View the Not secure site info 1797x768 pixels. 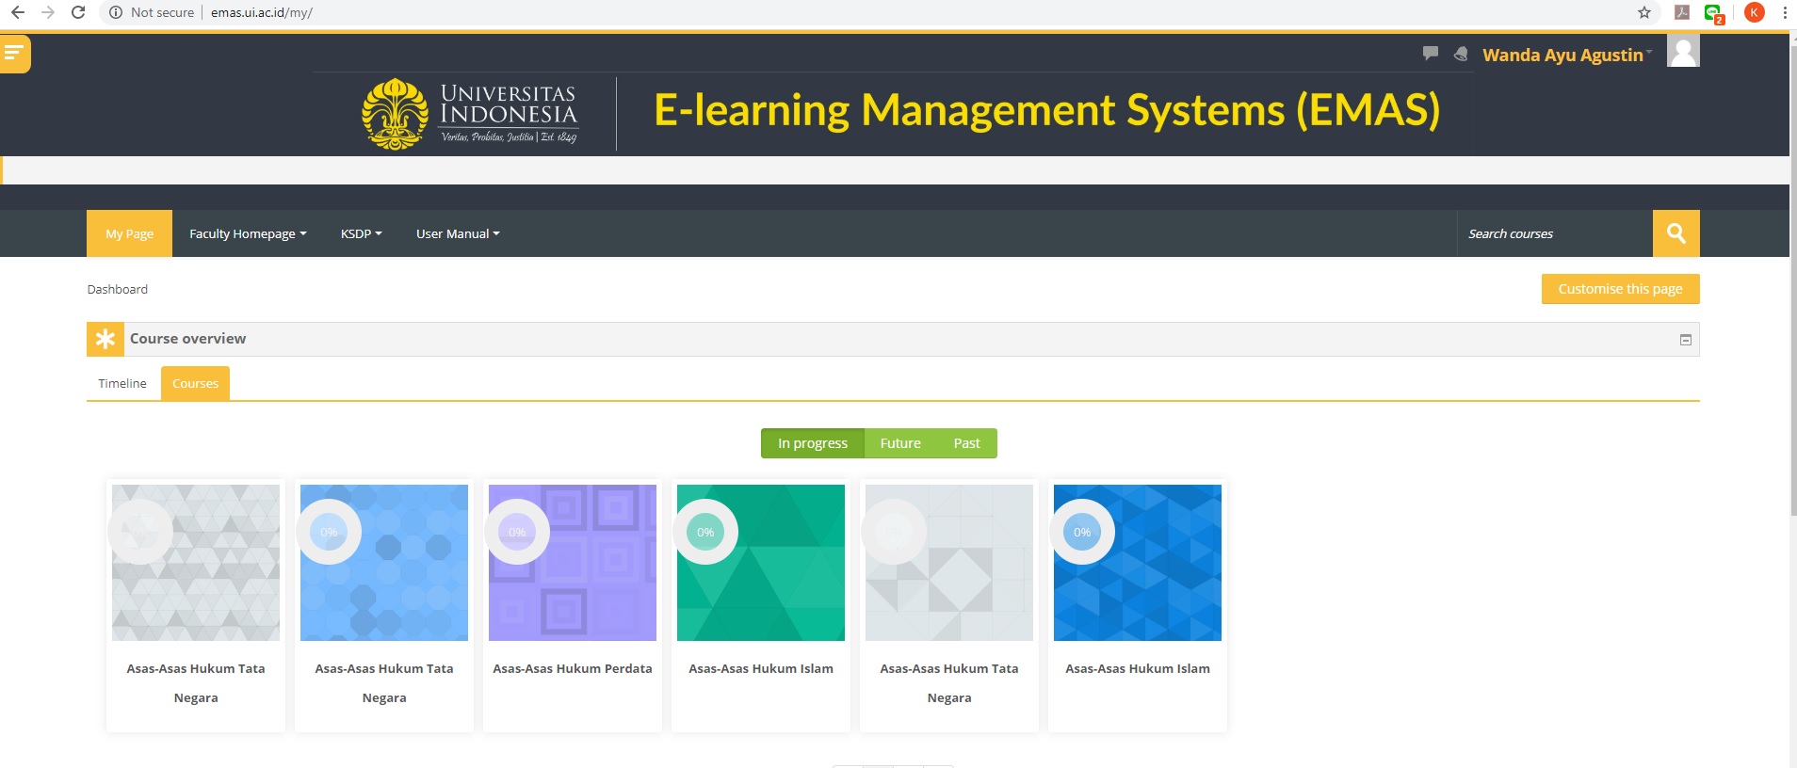pos(152,12)
